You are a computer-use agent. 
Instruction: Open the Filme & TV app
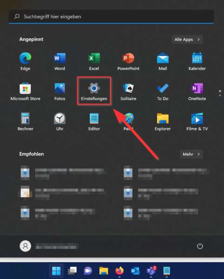(197, 122)
